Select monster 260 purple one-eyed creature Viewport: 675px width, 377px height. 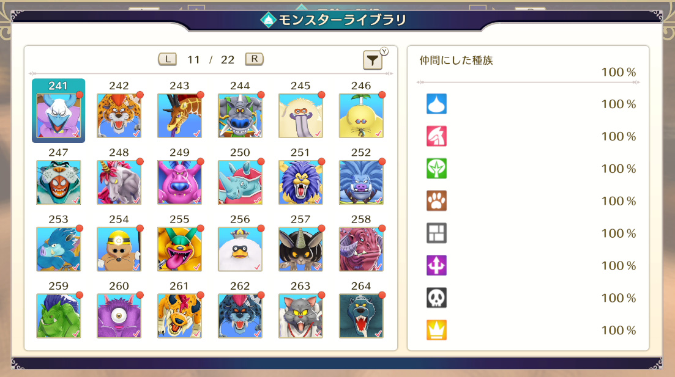click(x=119, y=316)
